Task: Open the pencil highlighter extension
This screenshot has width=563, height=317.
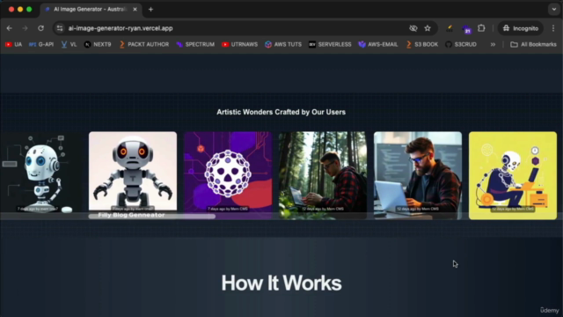Action: click(450, 28)
